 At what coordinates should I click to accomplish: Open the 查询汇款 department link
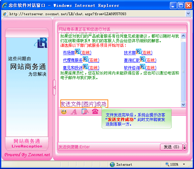click(132, 60)
